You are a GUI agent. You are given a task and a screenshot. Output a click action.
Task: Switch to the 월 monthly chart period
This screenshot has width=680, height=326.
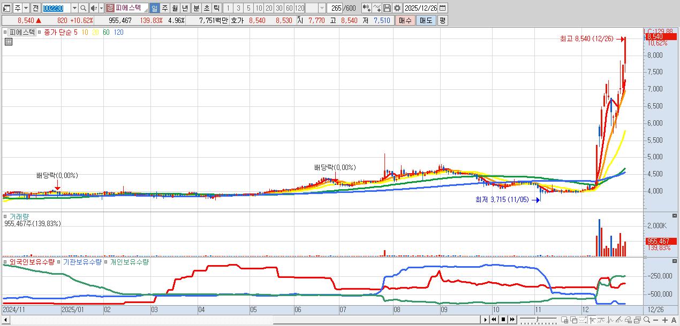175,8
